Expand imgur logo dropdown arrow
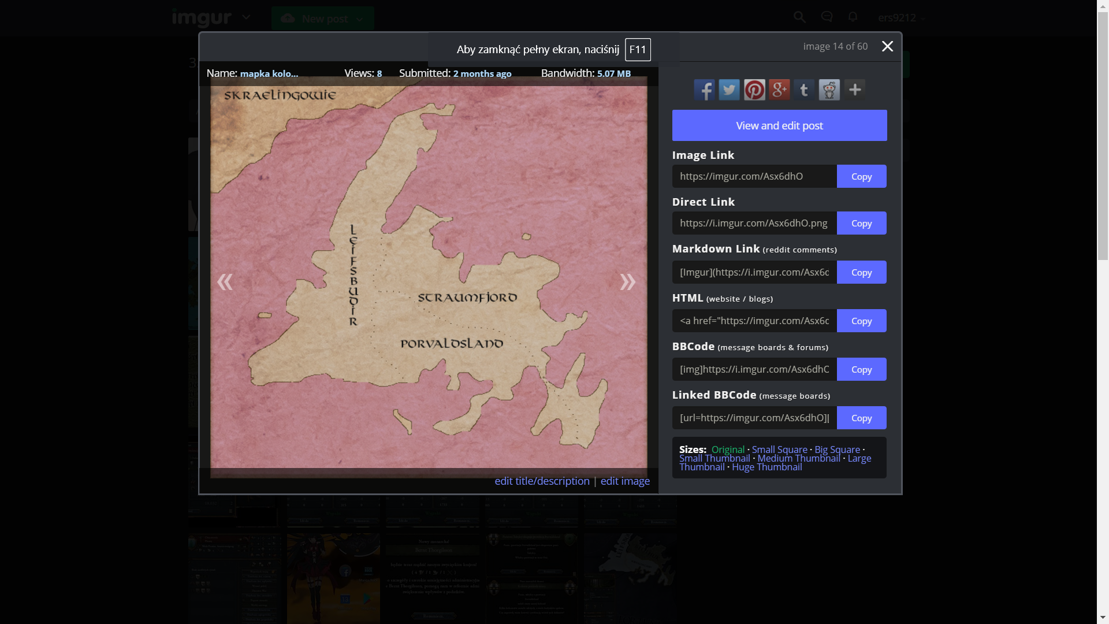The width and height of the screenshot is (1109, 624). (x=247, y=17)
